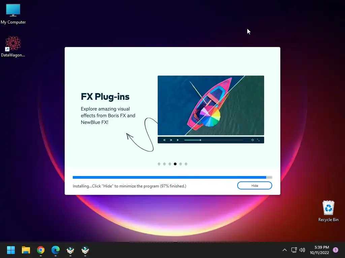345x258 pixels.
Task: Click the boat video preview image
Action: 211,105
